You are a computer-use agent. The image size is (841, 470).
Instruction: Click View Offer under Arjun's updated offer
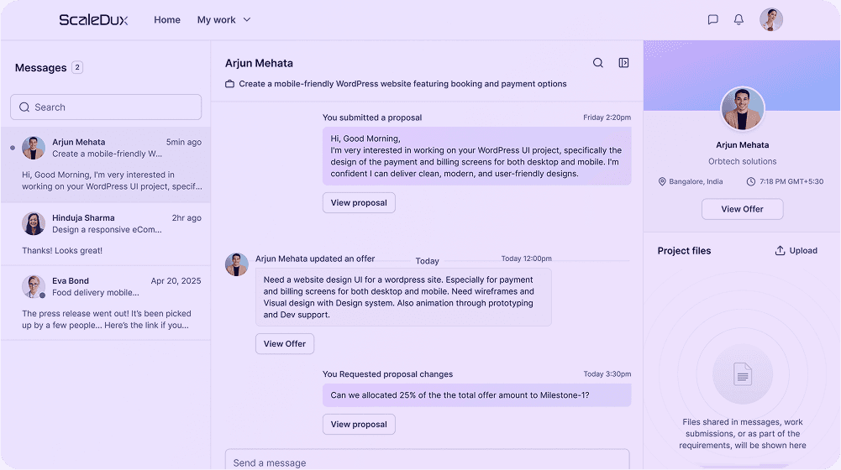(285, 343)
